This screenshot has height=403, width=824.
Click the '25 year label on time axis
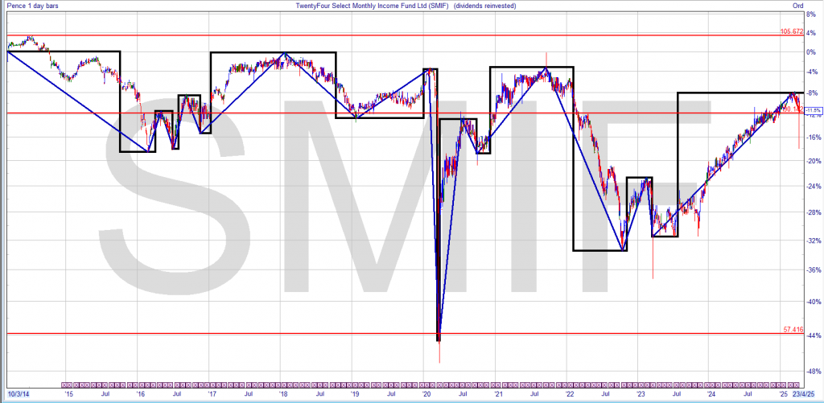click(x=783, y=393)
